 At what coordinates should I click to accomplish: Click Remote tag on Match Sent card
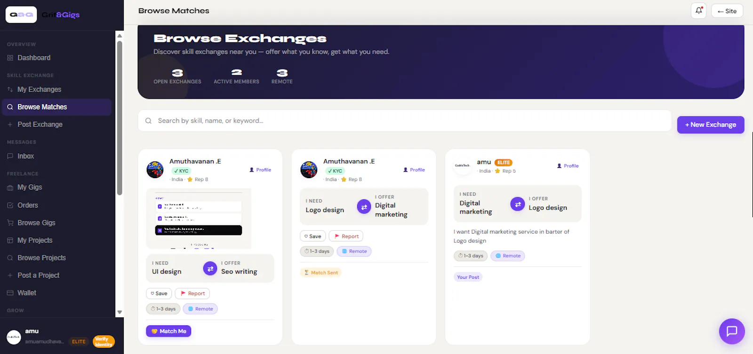click(x=354, y=251)
